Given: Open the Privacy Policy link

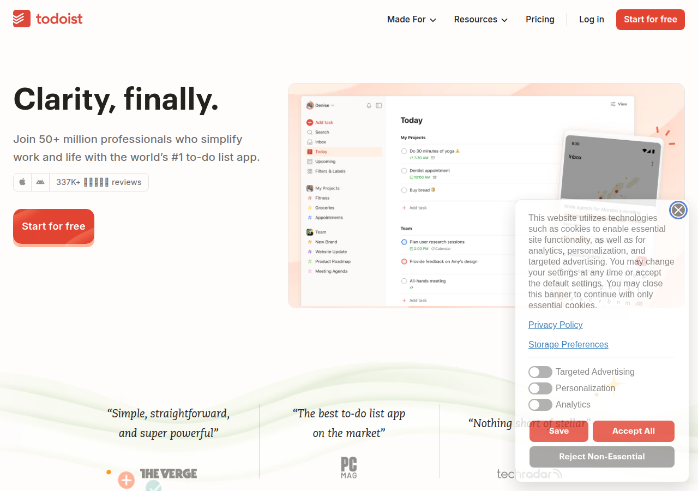Looking at the screenshot, I should (556, 325).
